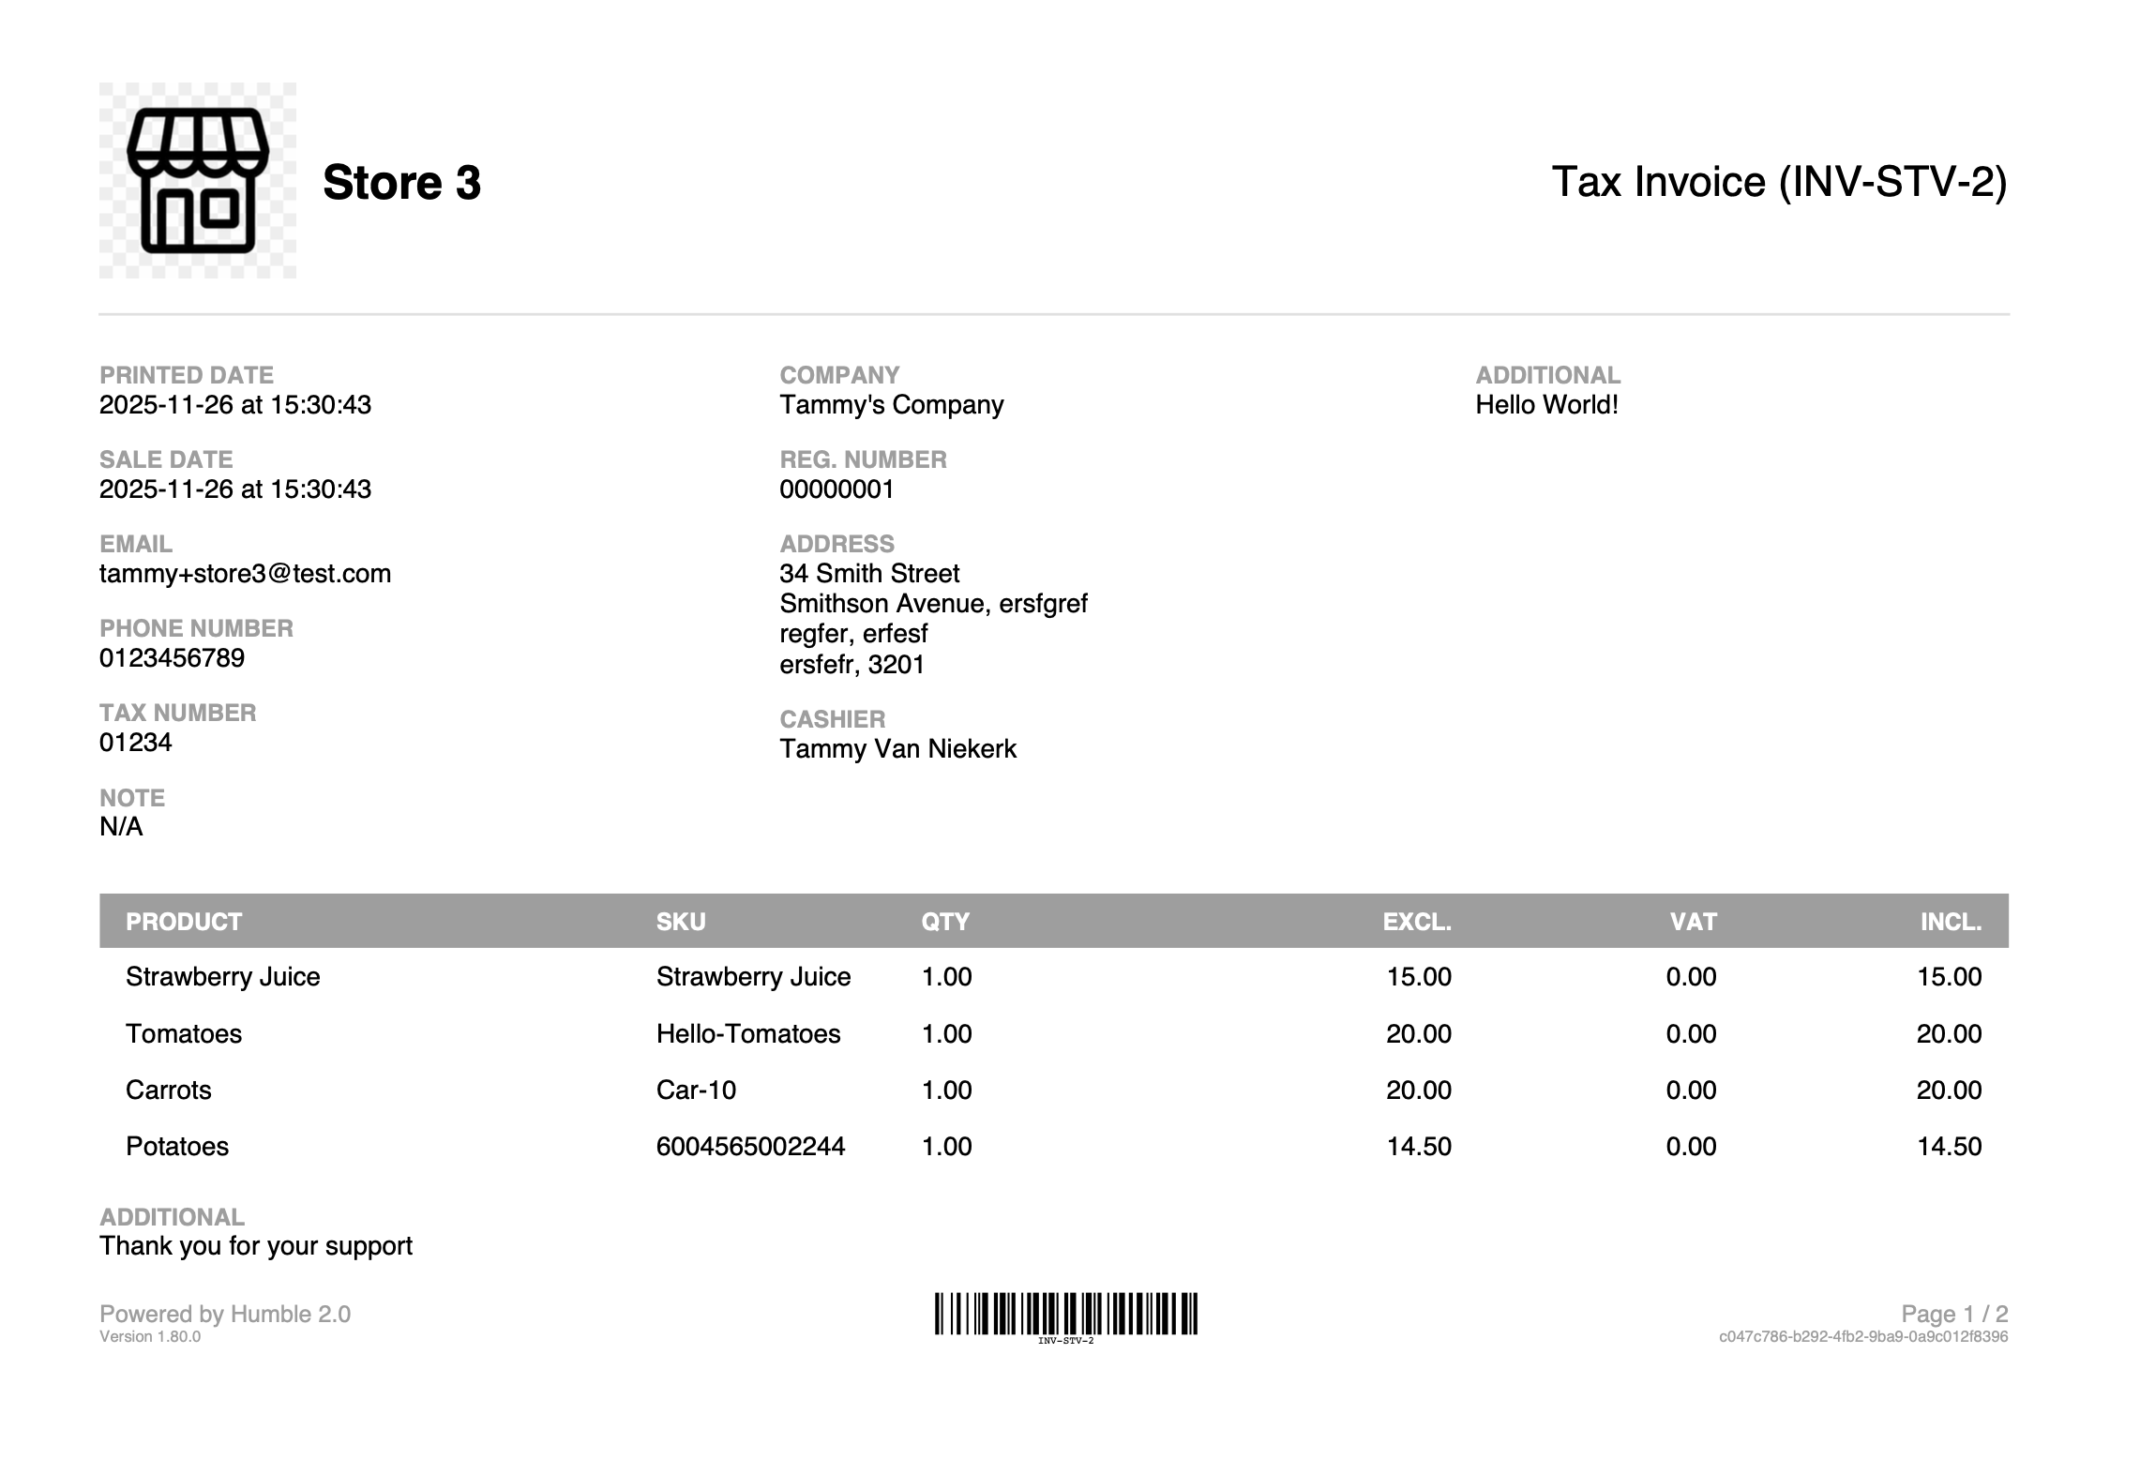Screen dimensions: 2140x1459
Task: Click the QTY column header
Action: 945,922
